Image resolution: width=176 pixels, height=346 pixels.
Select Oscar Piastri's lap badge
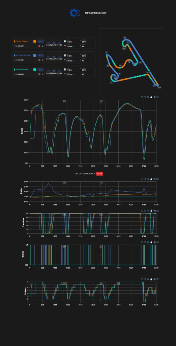(x=41, y=41)
